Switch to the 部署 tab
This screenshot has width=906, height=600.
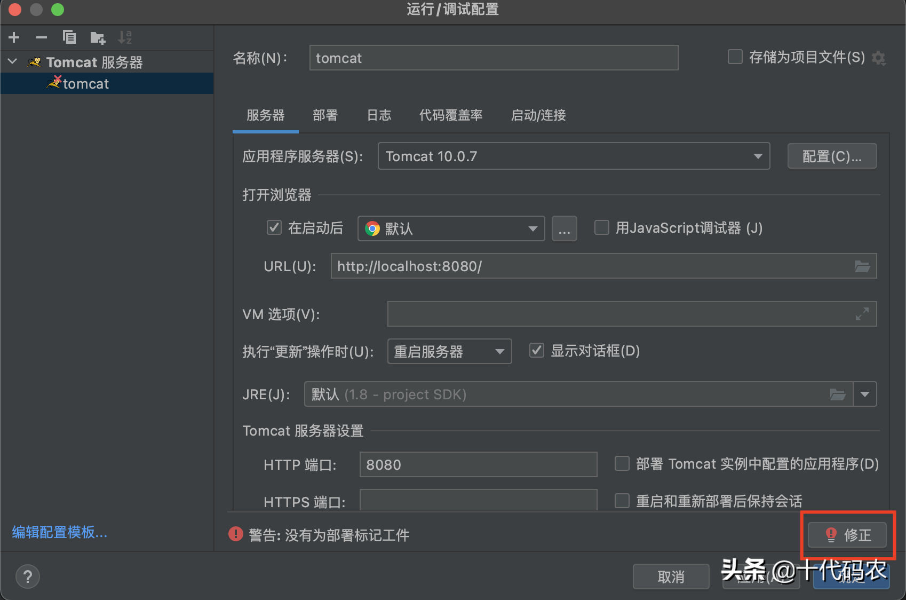pyautogui.click(x=325, y=115)
